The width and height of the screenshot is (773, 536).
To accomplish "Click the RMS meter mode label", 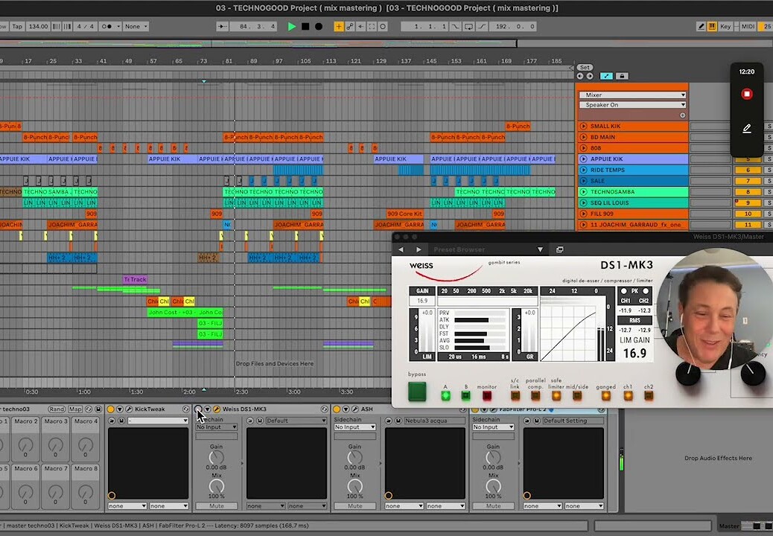I will [x=634, y=320].
